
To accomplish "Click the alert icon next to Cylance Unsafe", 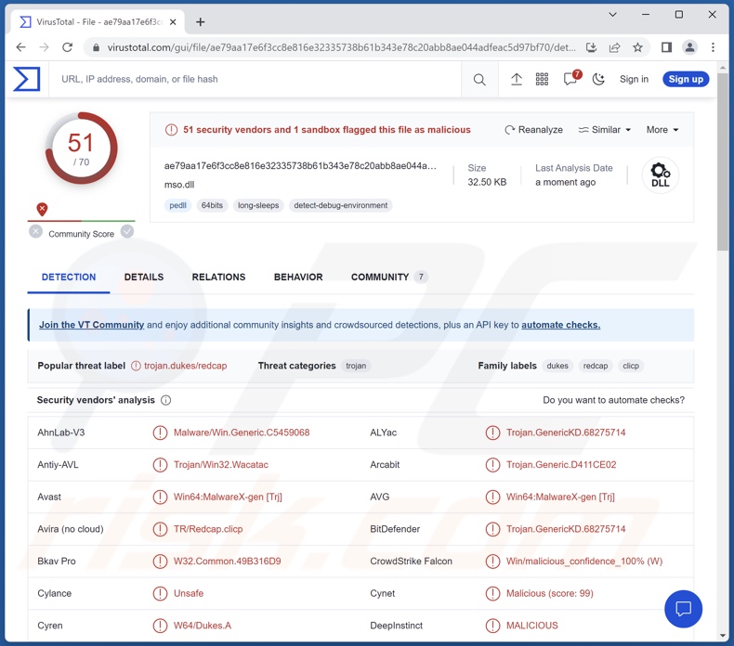I will click(160, 593).
